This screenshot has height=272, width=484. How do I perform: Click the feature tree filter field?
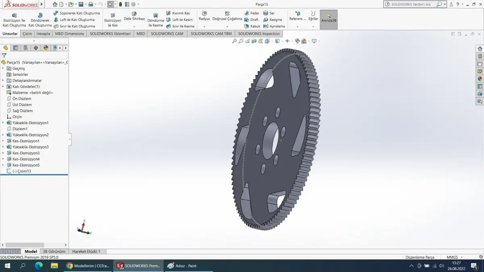tap(34, 55)
